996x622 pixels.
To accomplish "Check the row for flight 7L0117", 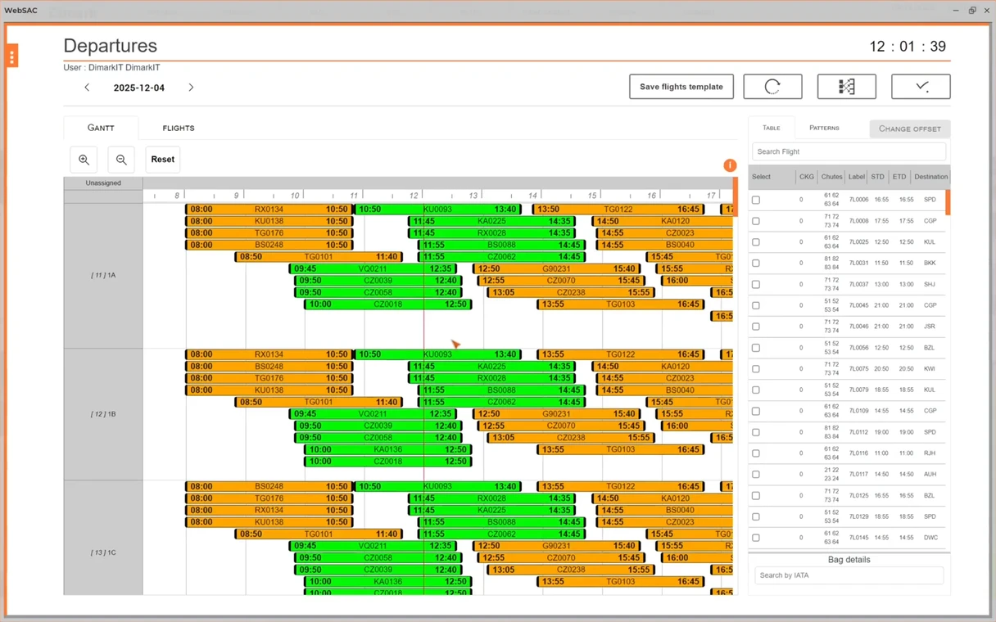I will pos(756,475).
